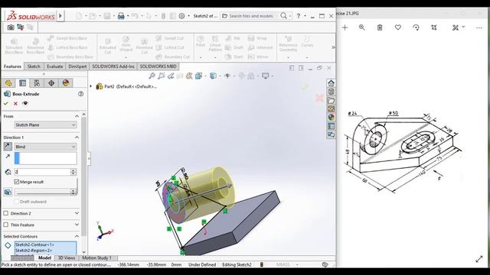This screenshot has width=490, height=275.
Task: Open SOLIDWORKS Resources home icon in task pane
Action: (x=331, y=83)
